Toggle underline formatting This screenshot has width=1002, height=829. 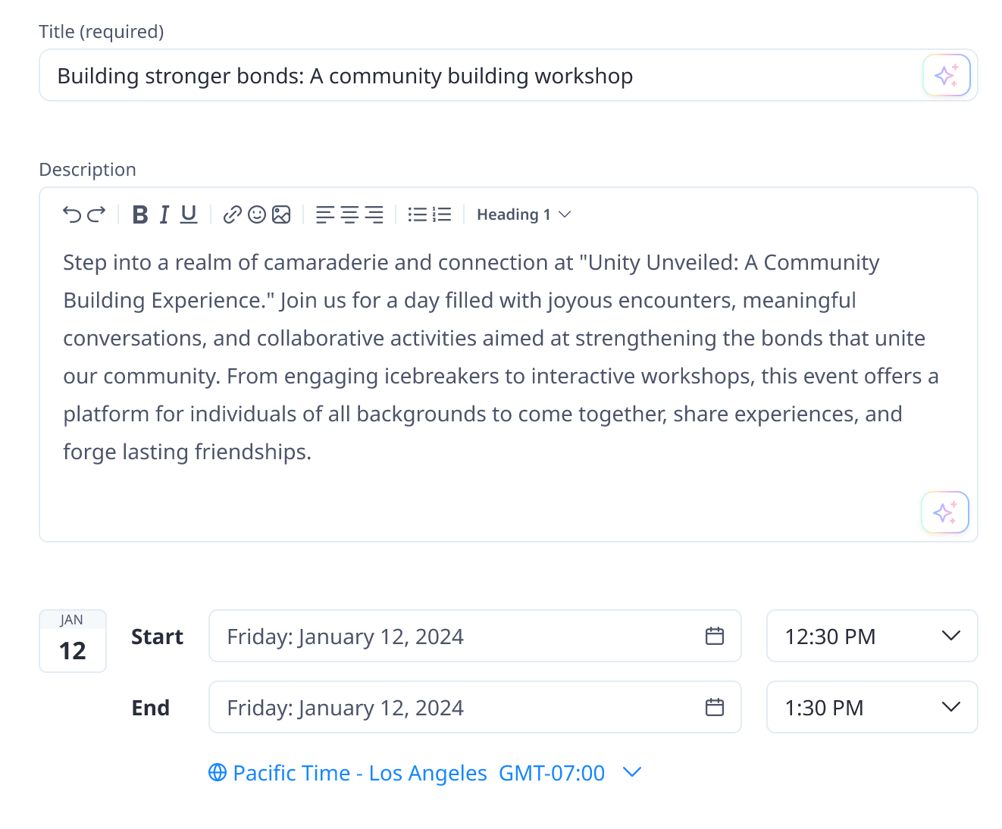pyautogui.click(x=189, y=215)
